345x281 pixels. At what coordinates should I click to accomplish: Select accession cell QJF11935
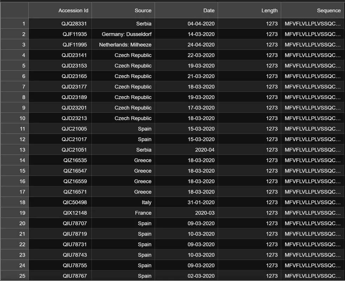coord(60,34)
